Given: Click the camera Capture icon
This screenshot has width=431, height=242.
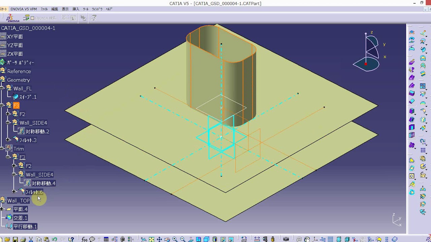Looking at the screenshot, I should tap(286, 239).
